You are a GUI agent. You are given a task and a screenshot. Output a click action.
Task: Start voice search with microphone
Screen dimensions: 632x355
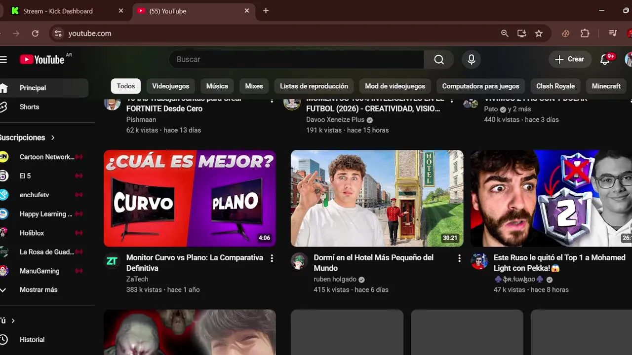tap(472, 60)
